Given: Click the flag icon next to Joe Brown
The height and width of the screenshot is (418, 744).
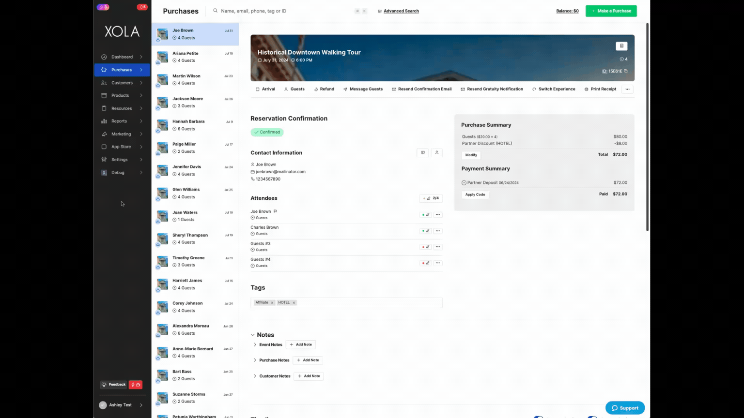Looking at the screenshot, I should click(275, 211).
